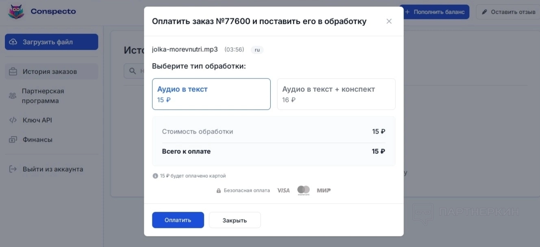Select the "Аудио в текст" processing option
This screenshot has height=247, width=540.
[211, 94]
